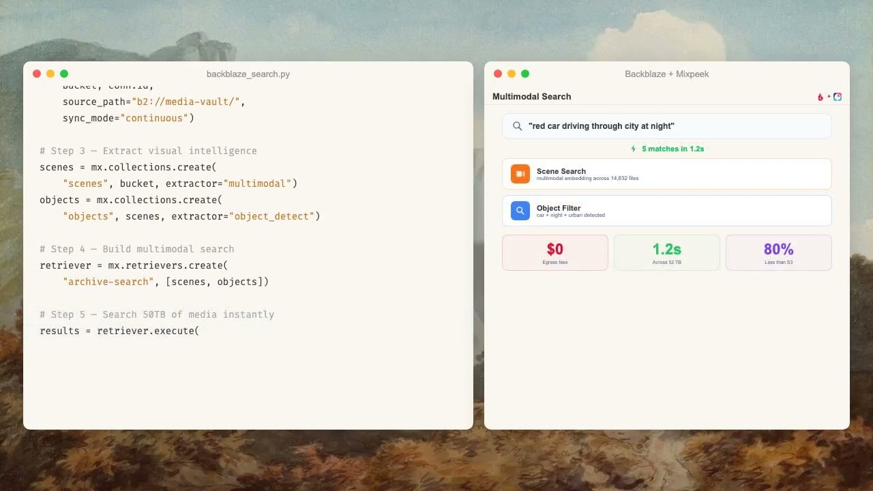Viewport: 873px width, 491px height.
Task: Click the 80% Less than S3 card
Action: [x=779, y=252]
